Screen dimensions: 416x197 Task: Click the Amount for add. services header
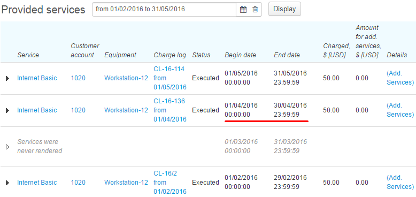368,41
